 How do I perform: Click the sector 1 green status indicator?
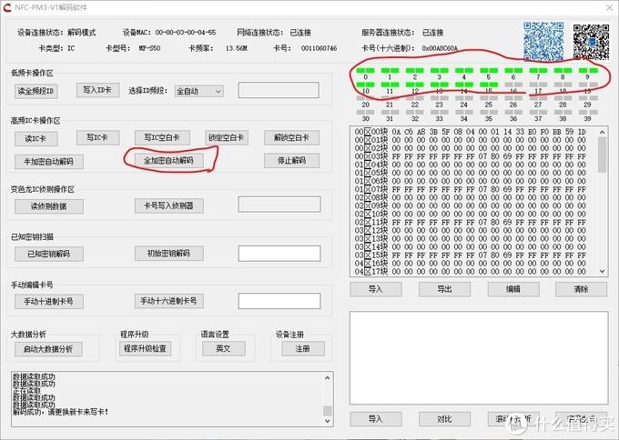click(x=390, y=70)
